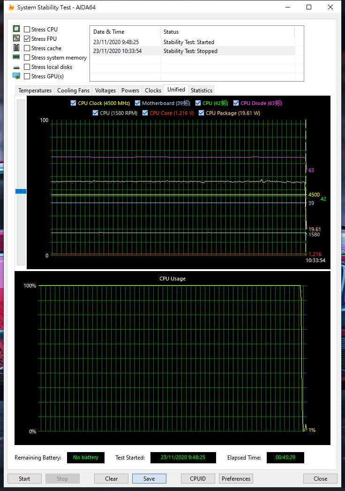Screen dimensions: 345x491
Task: Click the 'No battery' status field
Action: point(86,458)
